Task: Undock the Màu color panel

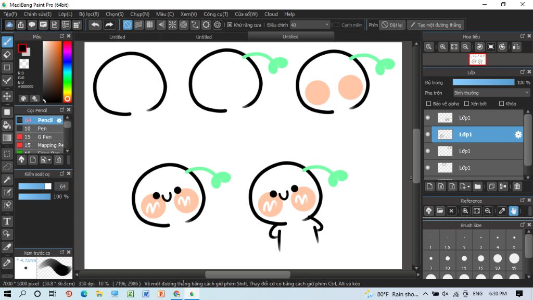Action: [62, 36]
